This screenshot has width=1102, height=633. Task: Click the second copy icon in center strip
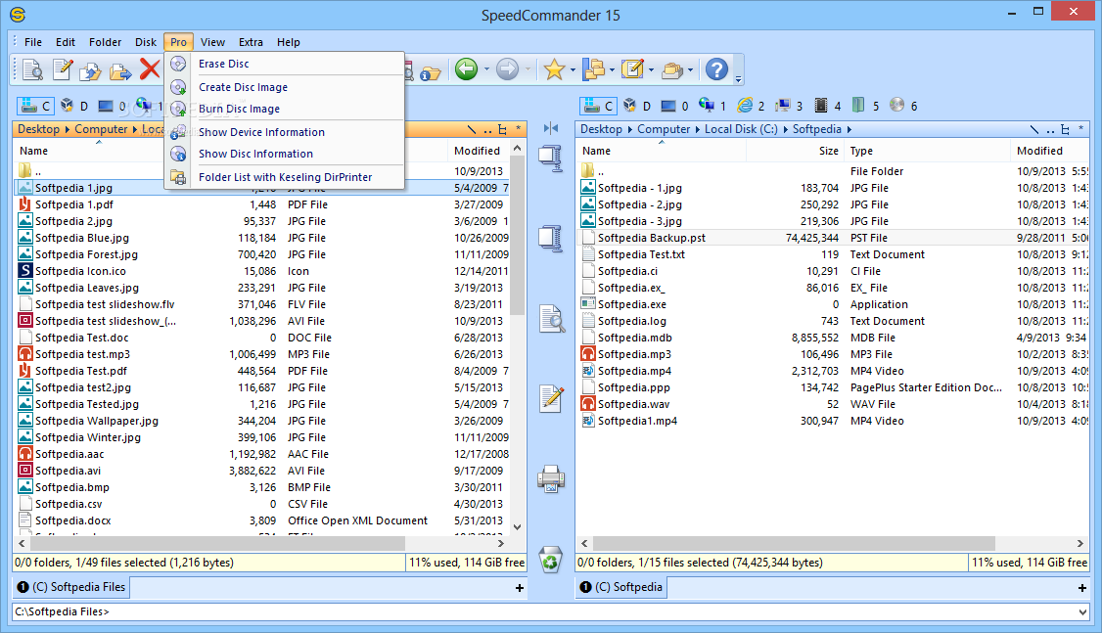pos(551,239)
